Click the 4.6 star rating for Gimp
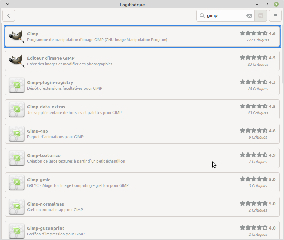The width and height of the screenshot is (284, 240). click(254, 33)
